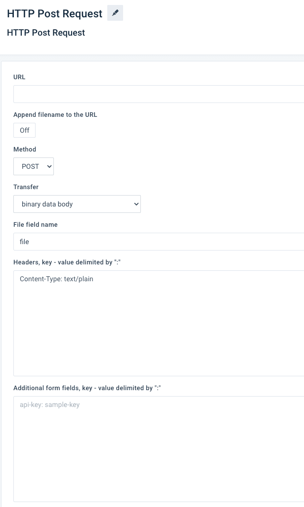The image size is (304, 507).
Task: Toggle the Append filename Off switch
Action: tap(25, 130)
